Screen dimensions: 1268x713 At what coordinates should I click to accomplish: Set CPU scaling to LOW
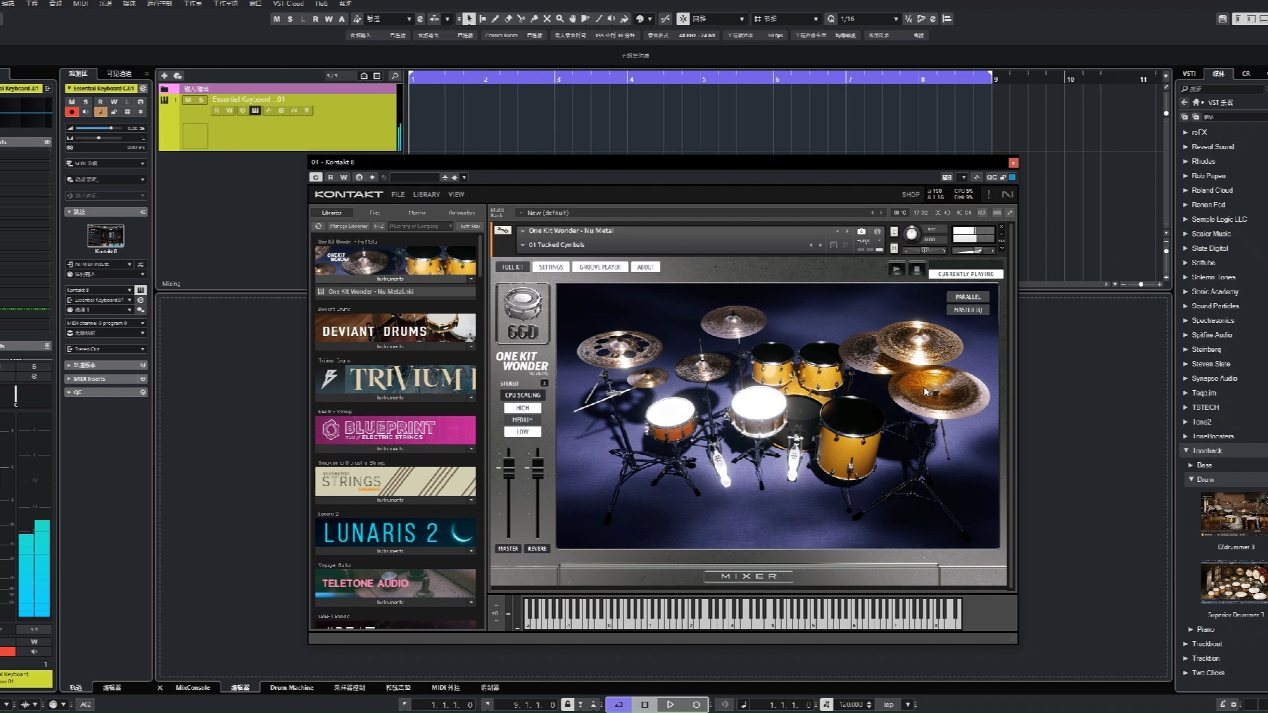(x=522, y=432)
